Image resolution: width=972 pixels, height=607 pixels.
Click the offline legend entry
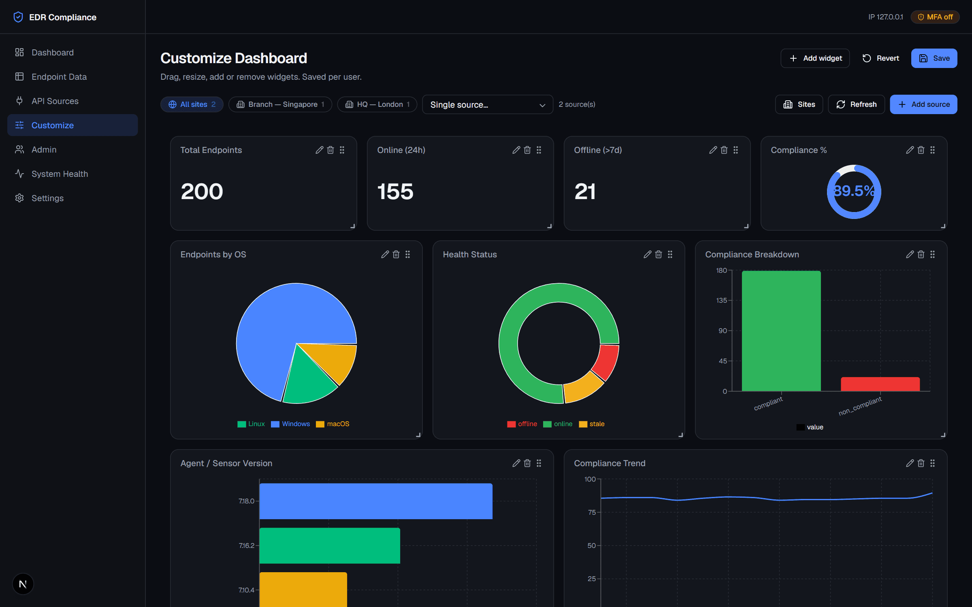tap(522, 424)
